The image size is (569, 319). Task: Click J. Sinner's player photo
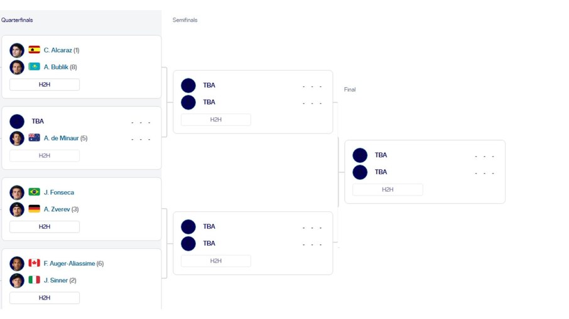17,280
